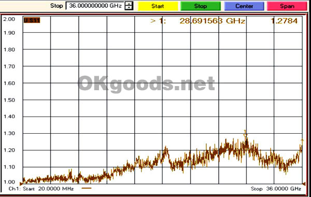Click the trace color legend line beside Ch1
Viewport: 311px width, 197px height.
coord(87,188)
